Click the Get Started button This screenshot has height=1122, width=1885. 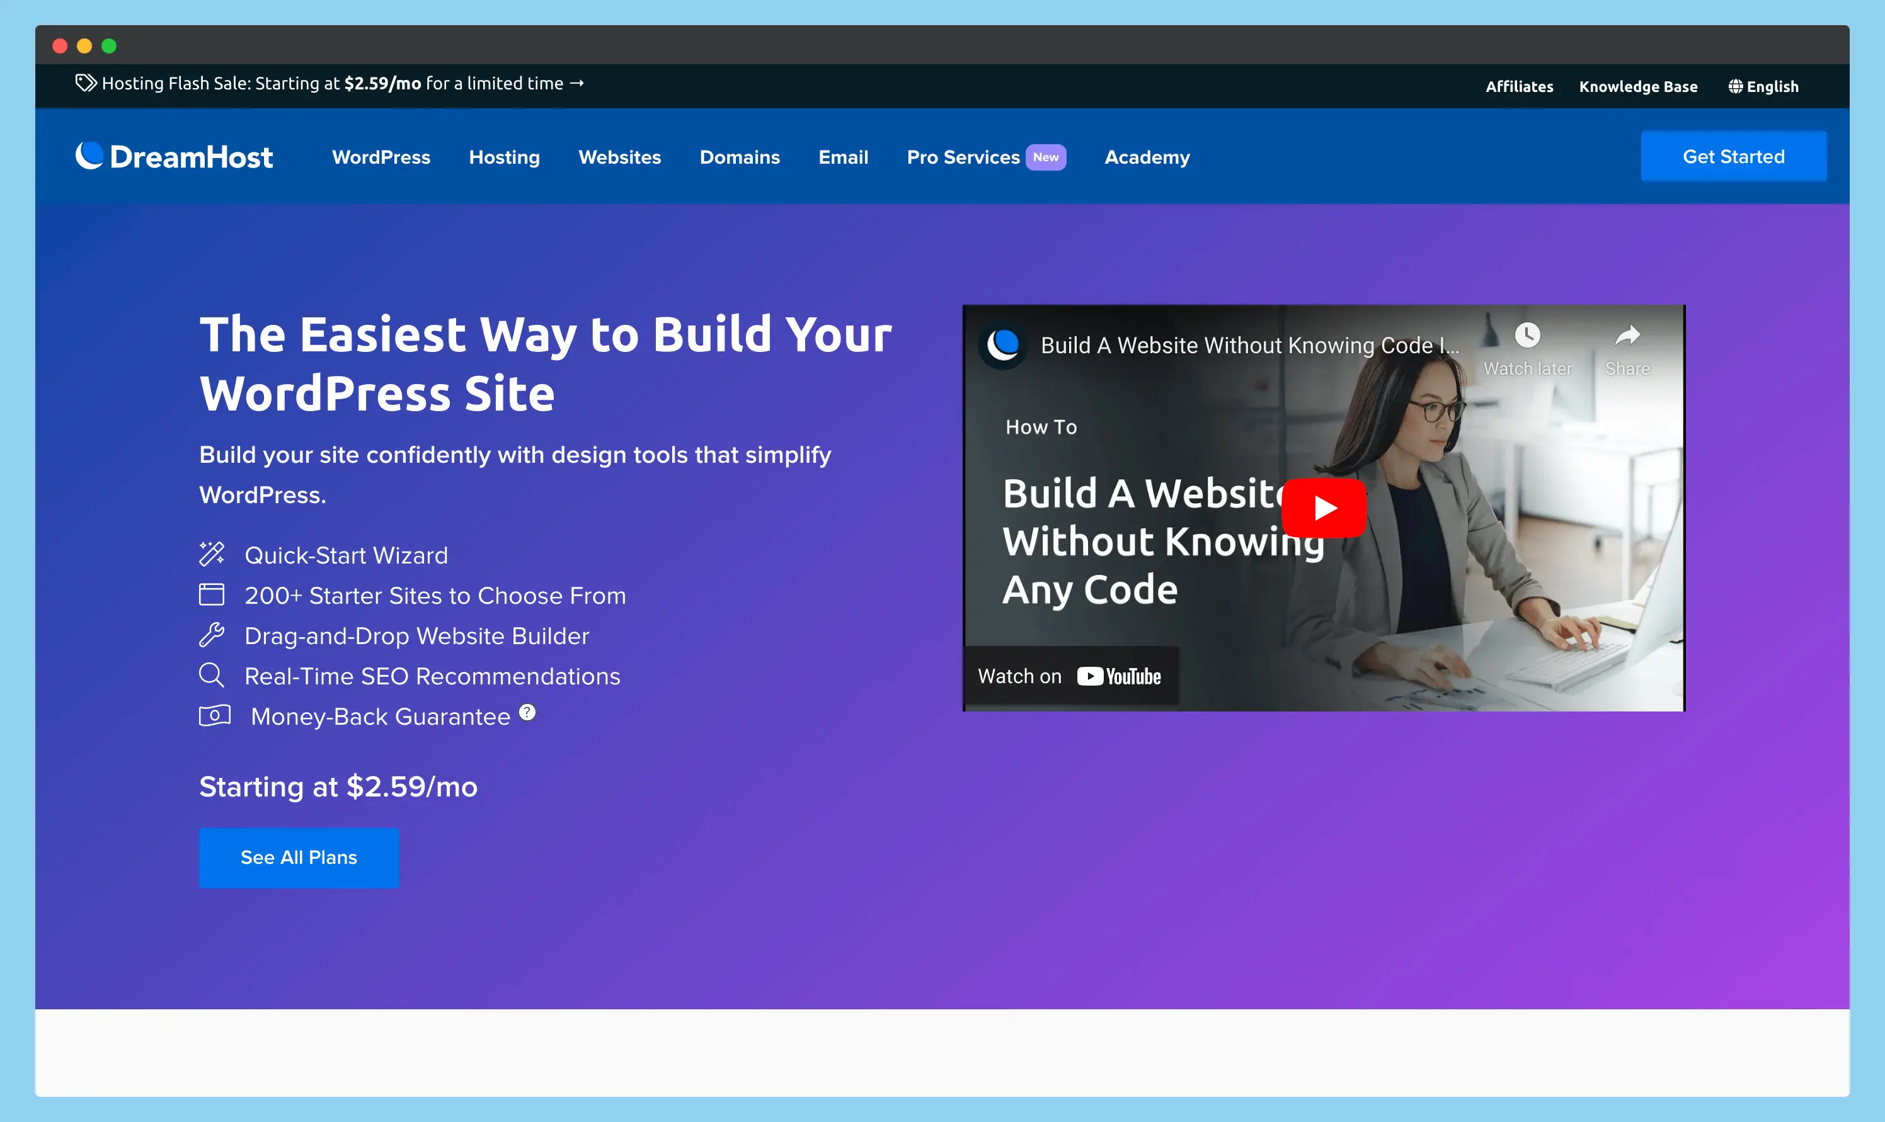point(1734,156)
